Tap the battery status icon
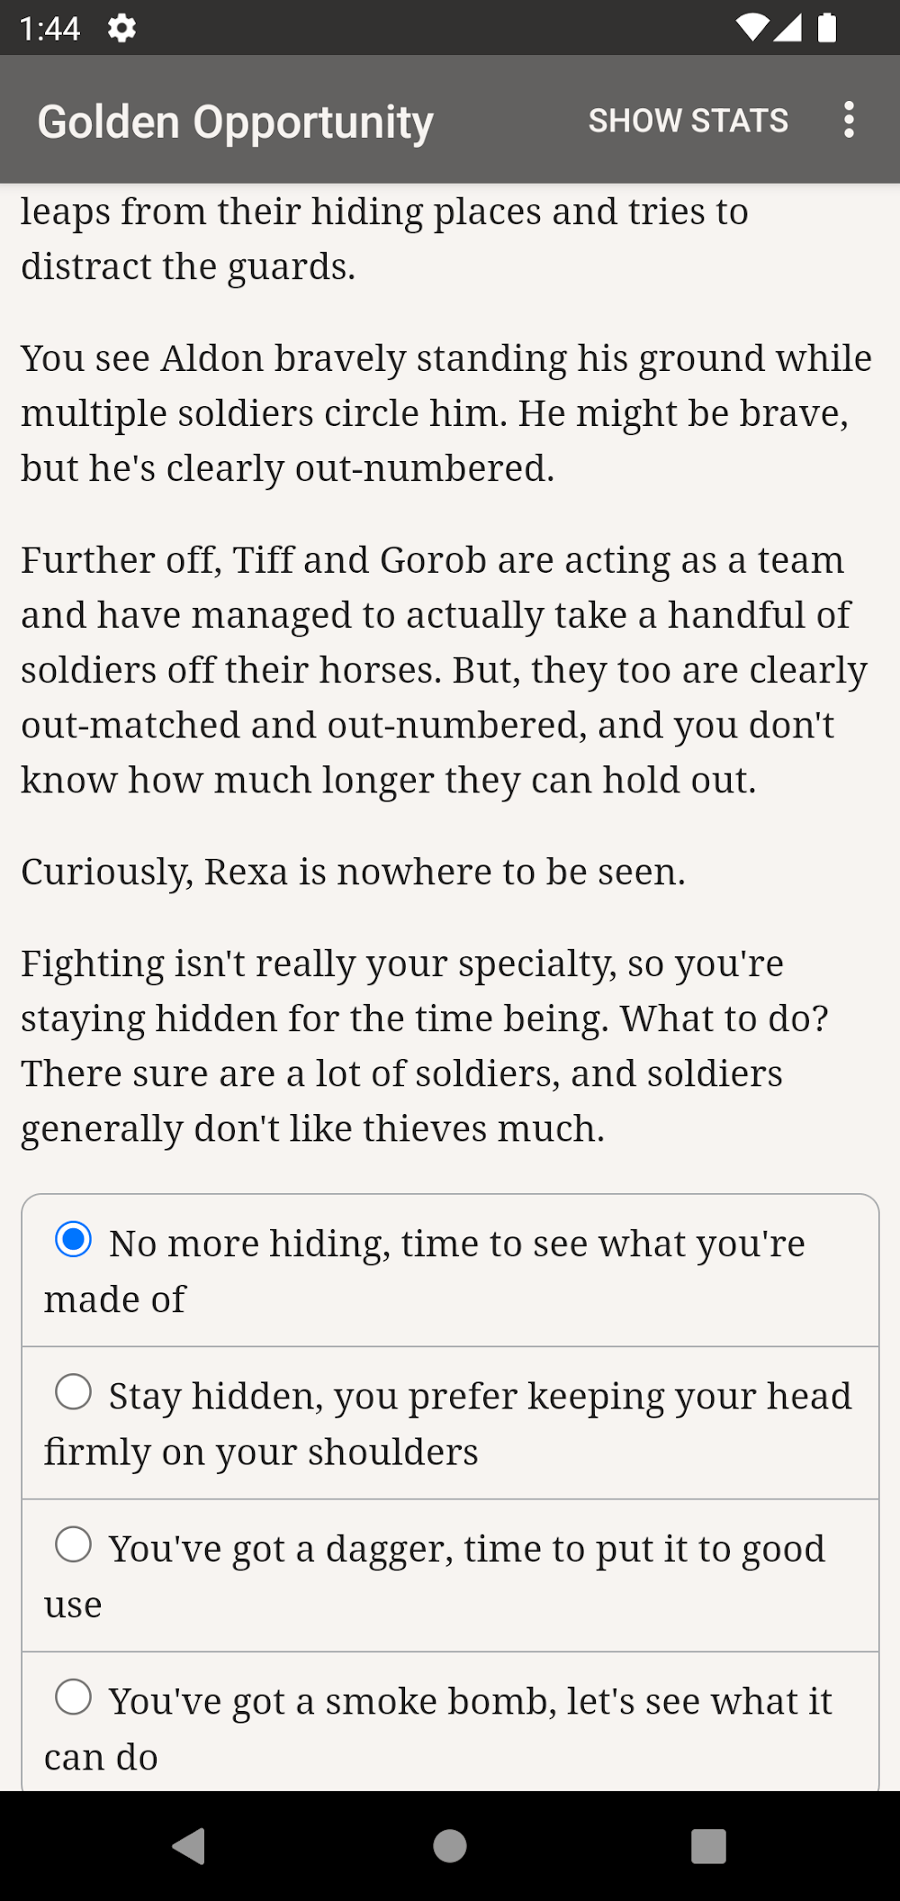The width and height of the screenshot is (900, 1901). (x=826, y=29)
